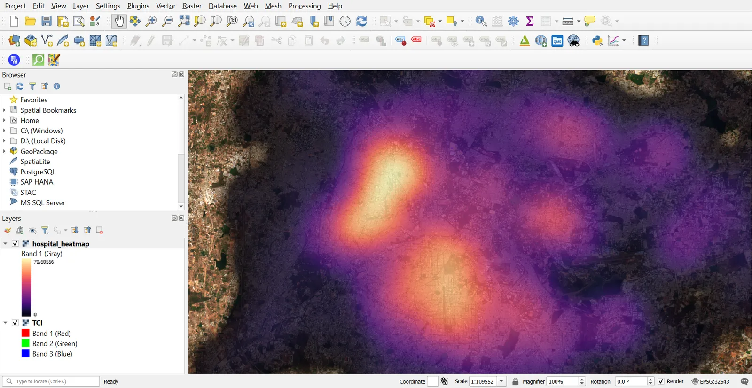Expand the D:\ (Local Disk) node
The image size is (752, 388).
[x=4, y=140]
